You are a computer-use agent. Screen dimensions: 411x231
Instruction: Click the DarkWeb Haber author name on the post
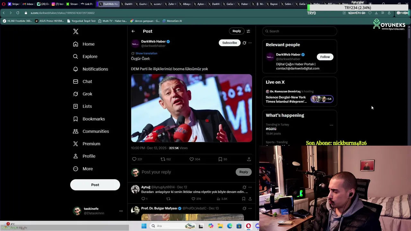pos(153,41)
